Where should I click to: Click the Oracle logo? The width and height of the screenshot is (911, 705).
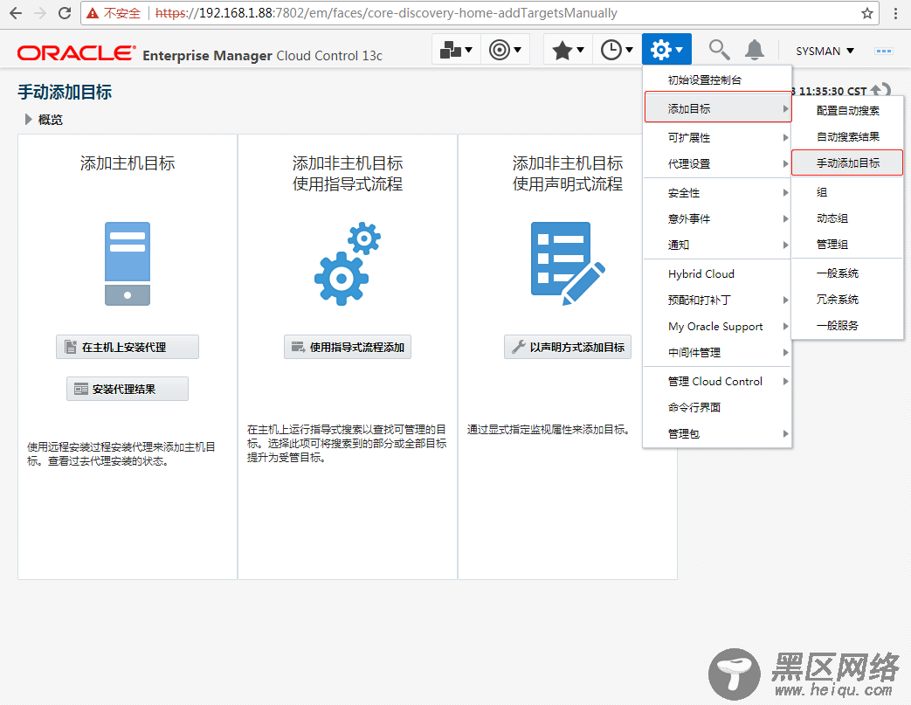coord(75,53)
